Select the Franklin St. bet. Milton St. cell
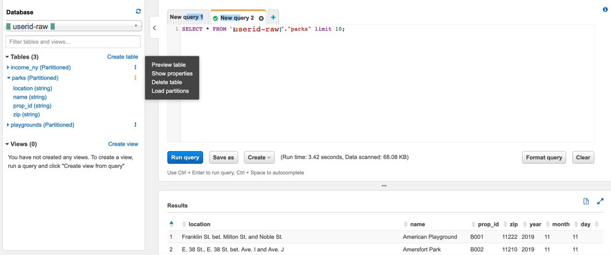The width and height of the screenshot is (611, 255). click(232, 237)
